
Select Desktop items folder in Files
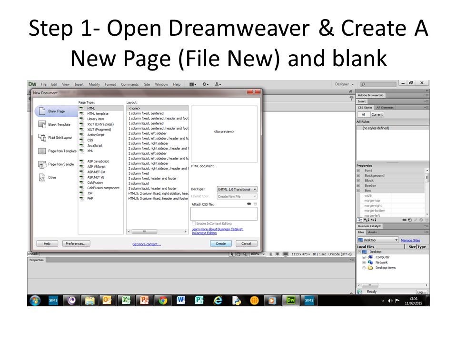(385, 268)
